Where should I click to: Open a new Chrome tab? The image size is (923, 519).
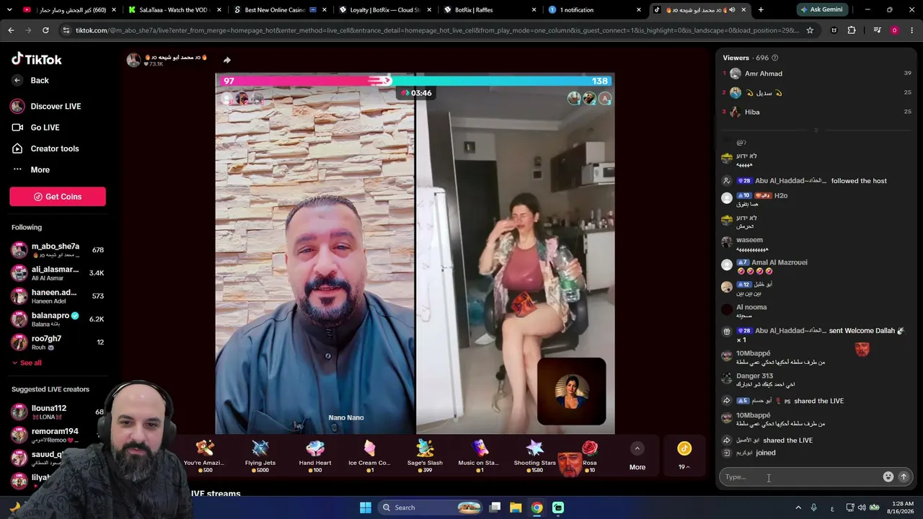pyautogui.click(x=761, y=10)
